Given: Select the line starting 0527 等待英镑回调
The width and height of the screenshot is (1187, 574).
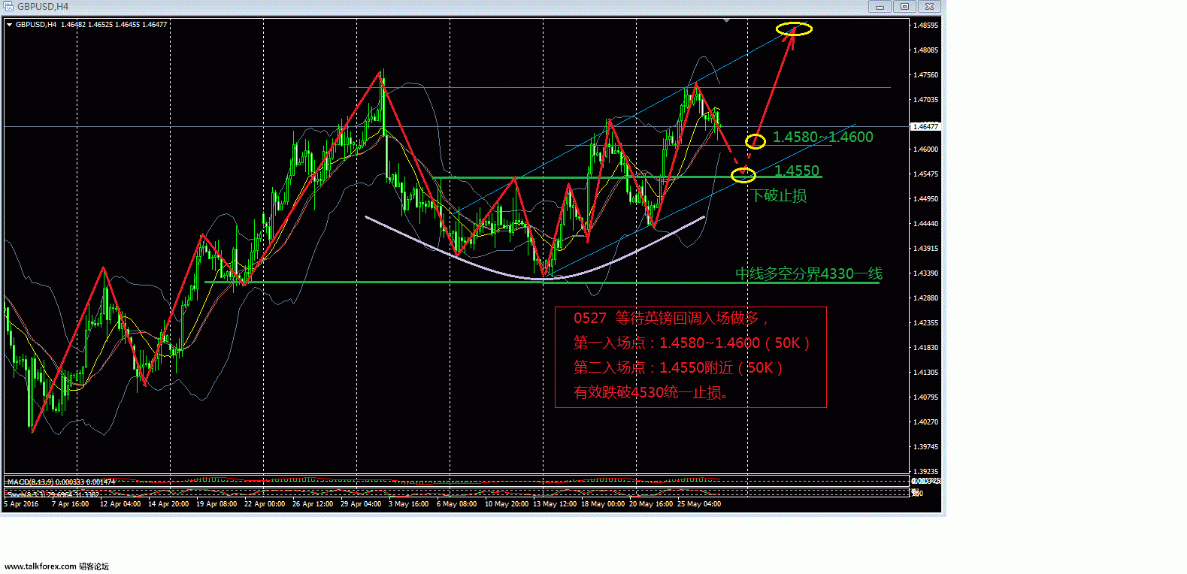Looking at the screenshot, I should pyautogui.click(x=671, y=319).
